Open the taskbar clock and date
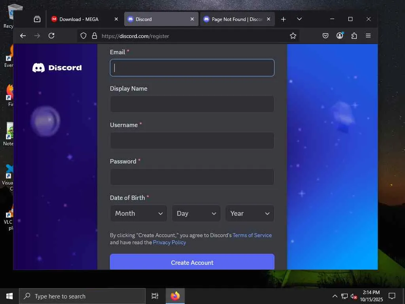Screen dimensions: 405x304 [371, 296]
